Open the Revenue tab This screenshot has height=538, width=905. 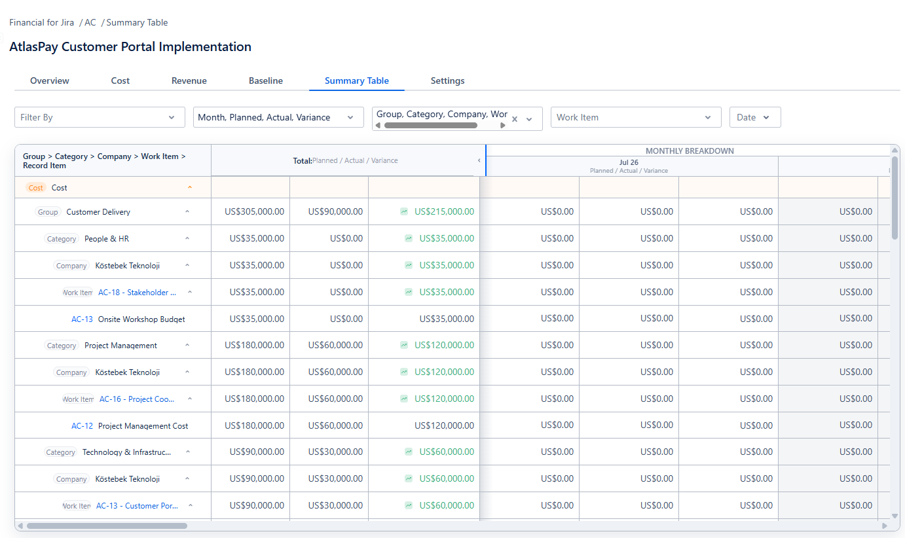pyautogui.click(x=189, y=81)
